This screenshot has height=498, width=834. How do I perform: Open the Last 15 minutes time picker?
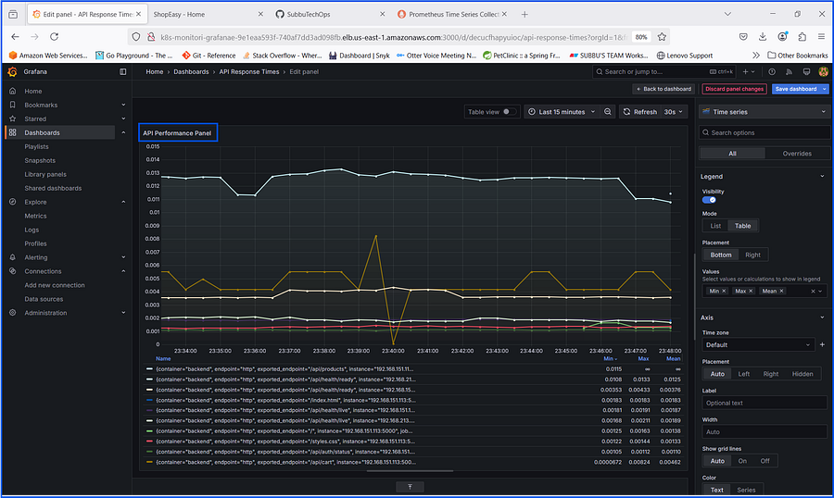click(x=562, y=112)
